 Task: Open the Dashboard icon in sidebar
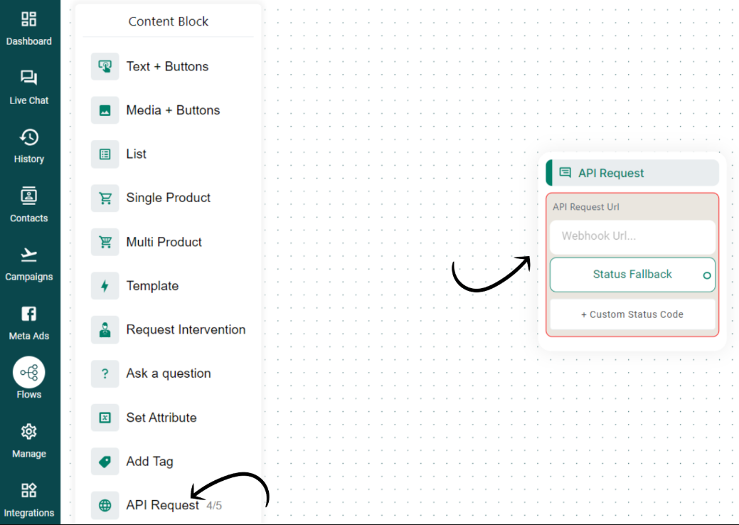[28, 18]
